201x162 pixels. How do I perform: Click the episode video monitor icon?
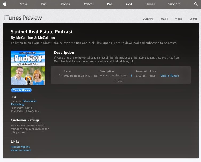coord(95,76)
